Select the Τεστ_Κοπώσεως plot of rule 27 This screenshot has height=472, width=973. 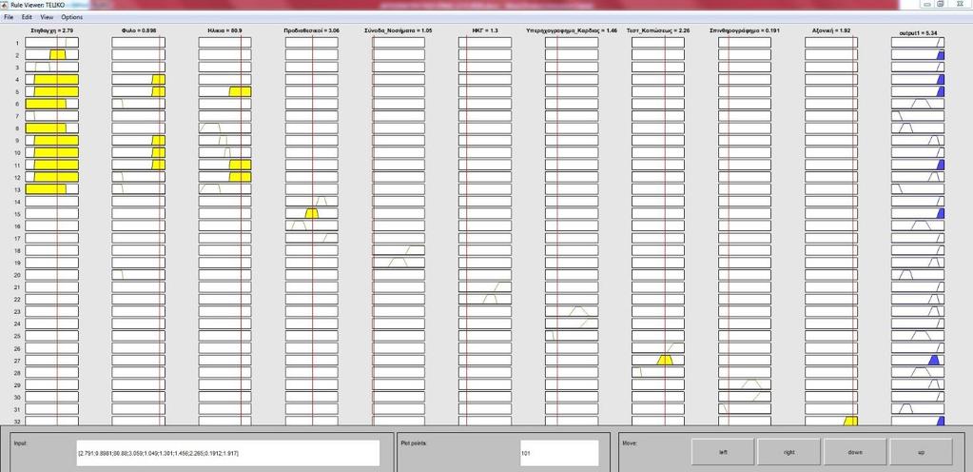658,360
